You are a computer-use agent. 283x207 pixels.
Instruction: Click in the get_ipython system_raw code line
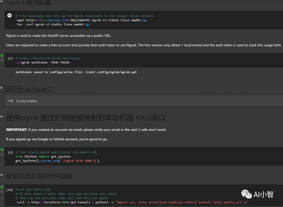(x=57, y=161)
